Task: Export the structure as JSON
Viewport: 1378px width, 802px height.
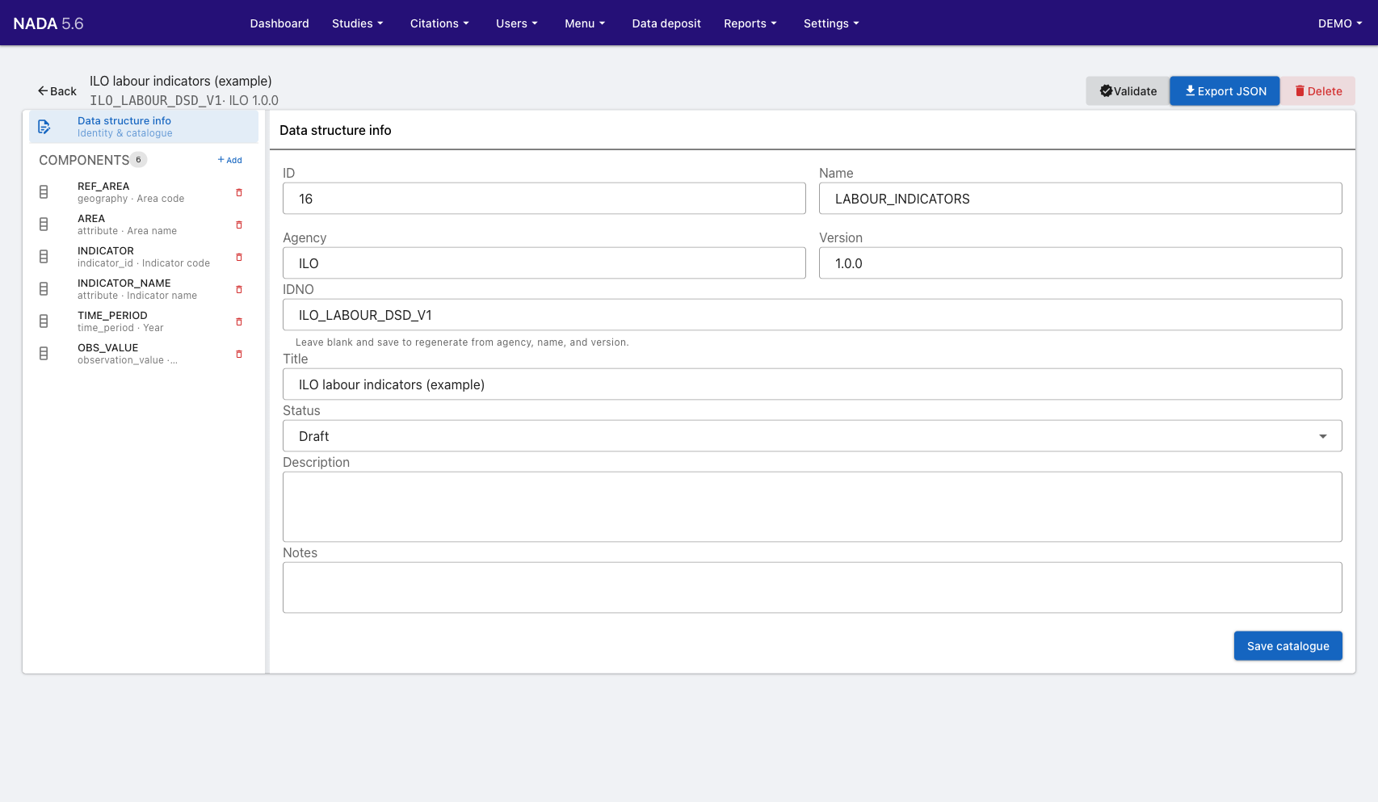Action: click(1225, 91)
